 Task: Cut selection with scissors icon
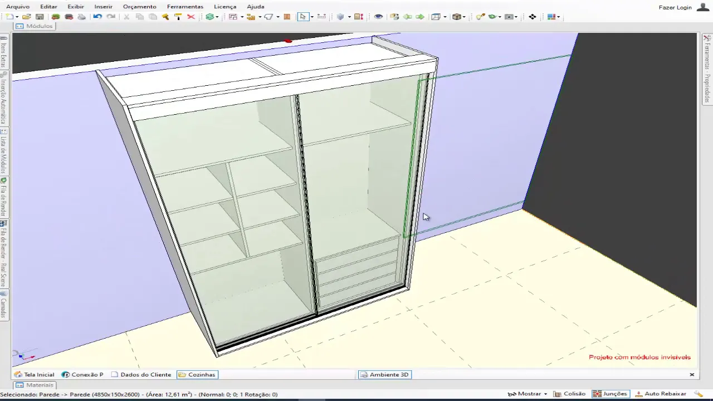coord(126,17)
